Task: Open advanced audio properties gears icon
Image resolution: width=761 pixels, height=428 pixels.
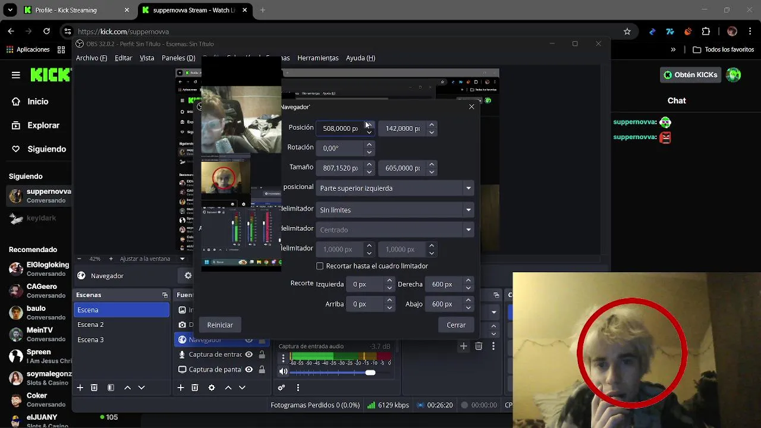Action: coord(281,388)
